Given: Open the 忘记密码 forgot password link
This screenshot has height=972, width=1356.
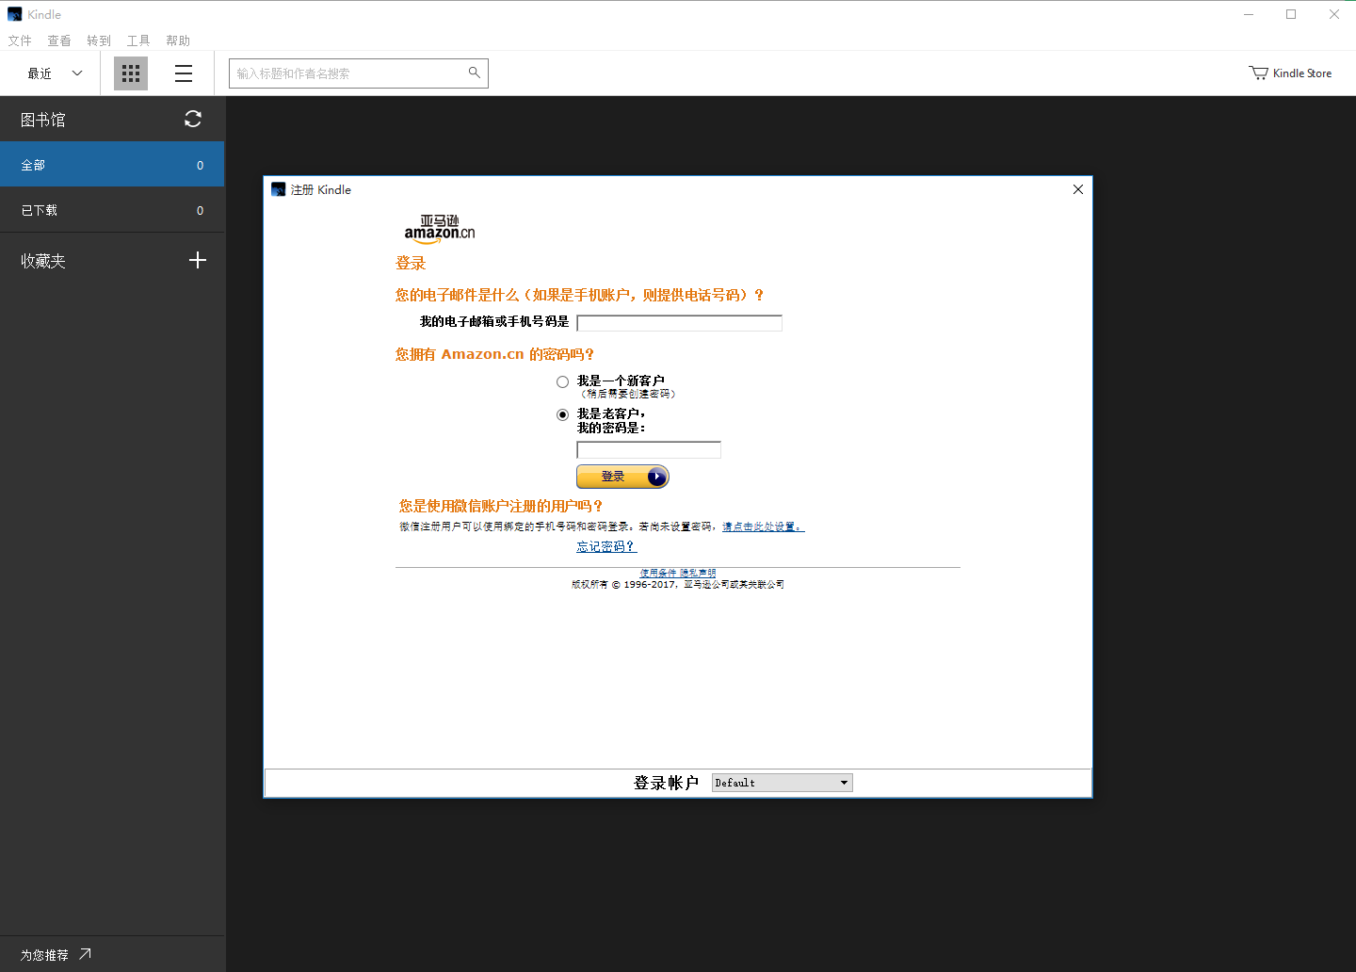Looking at the screenshot, I should 606,546.
